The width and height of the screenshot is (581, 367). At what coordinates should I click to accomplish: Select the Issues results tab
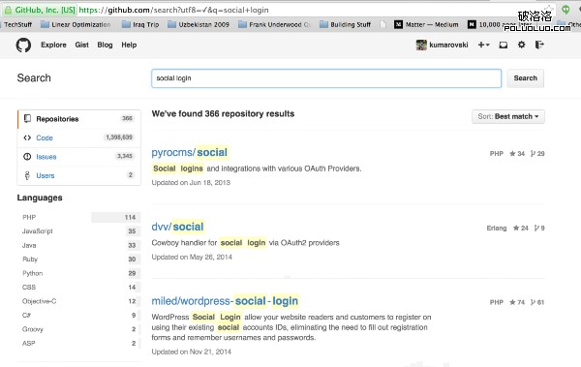79,157
